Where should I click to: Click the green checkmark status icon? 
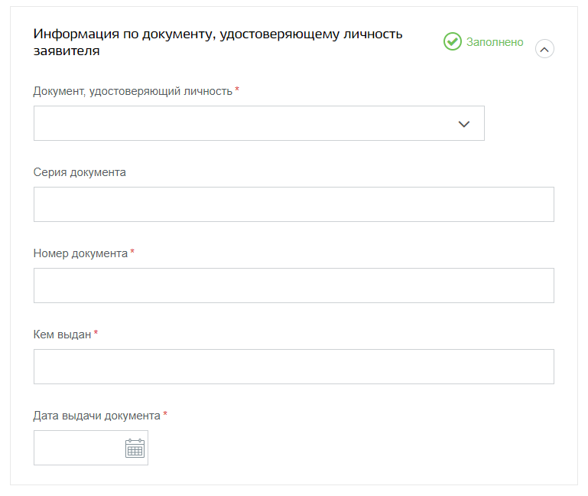click(453, 41)
